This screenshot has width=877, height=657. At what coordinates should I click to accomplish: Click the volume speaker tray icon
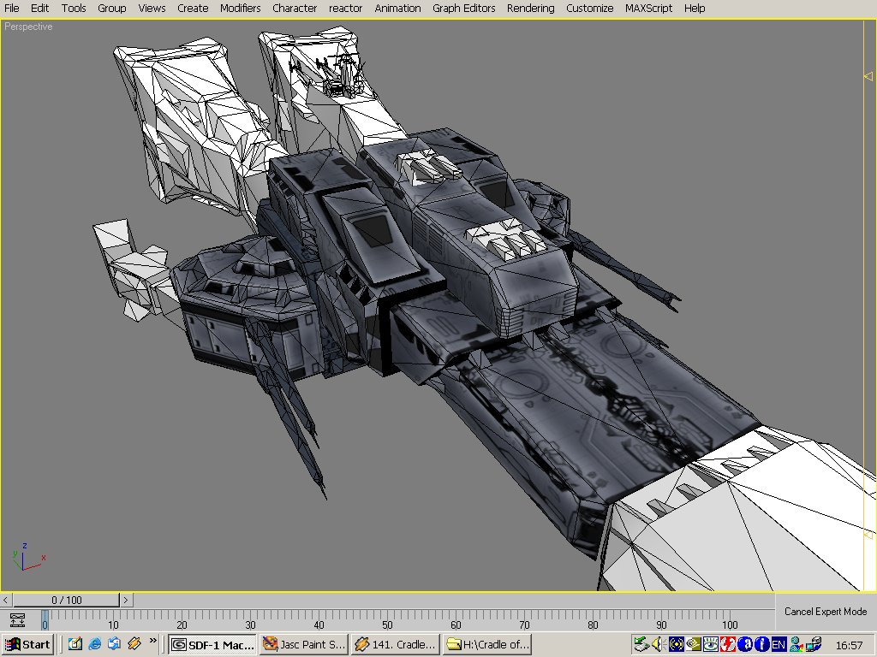(659, 644)
